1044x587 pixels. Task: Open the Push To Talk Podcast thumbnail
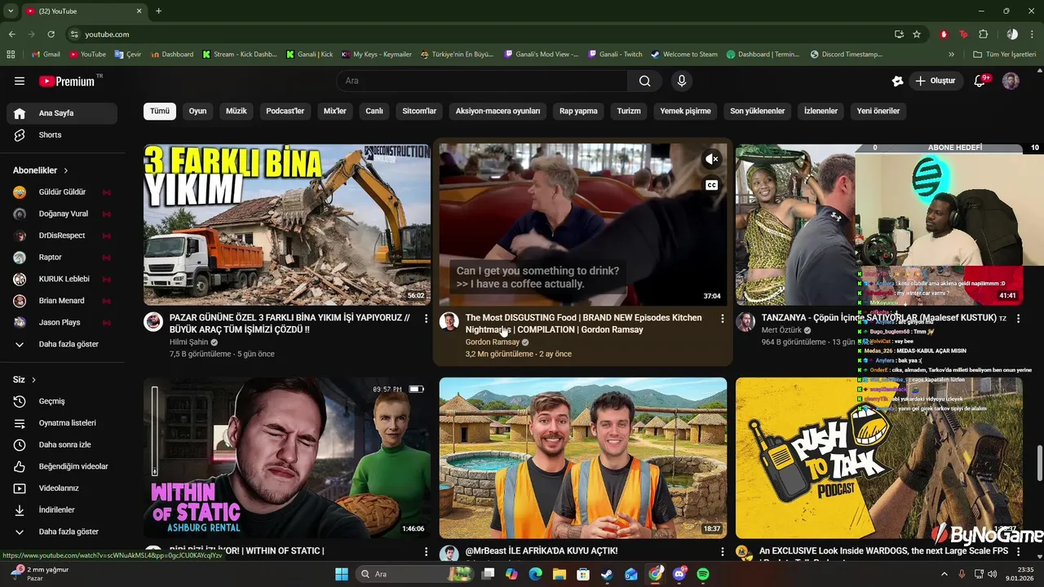coord(879,457)
